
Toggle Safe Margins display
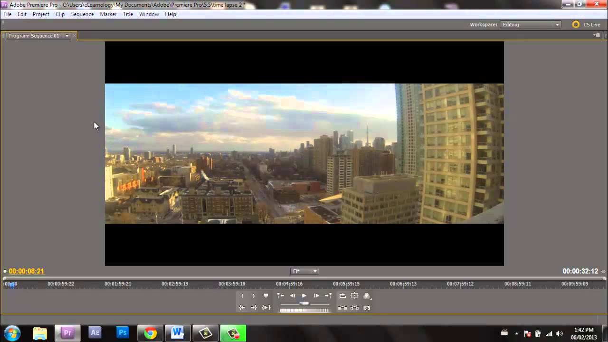[x=354, y=296]
